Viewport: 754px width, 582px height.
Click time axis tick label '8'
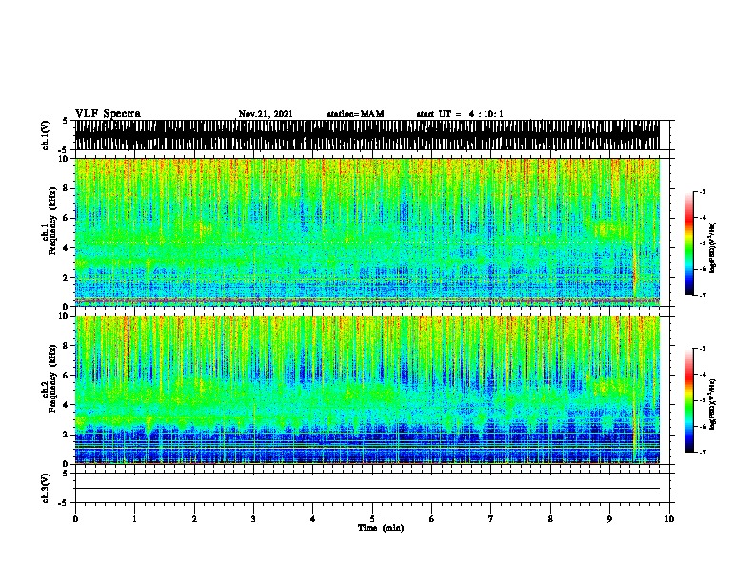click(550, 518)
